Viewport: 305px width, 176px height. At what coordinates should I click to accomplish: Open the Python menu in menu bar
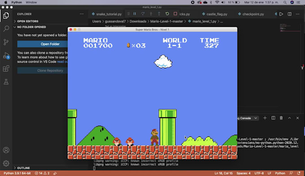[x=17, y=2]
